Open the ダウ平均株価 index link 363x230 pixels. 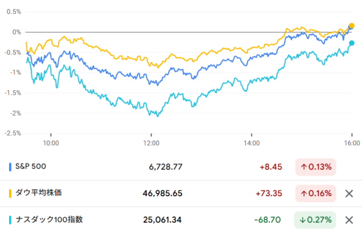point(40,193)
